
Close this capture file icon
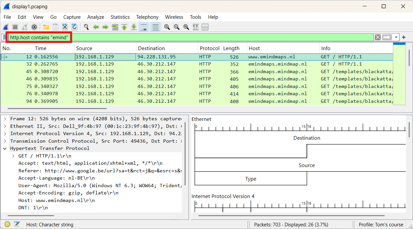coord(65,27)
